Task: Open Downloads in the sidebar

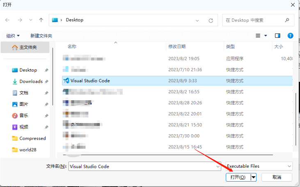Action: pyautogui.click(x=31, y=81)
